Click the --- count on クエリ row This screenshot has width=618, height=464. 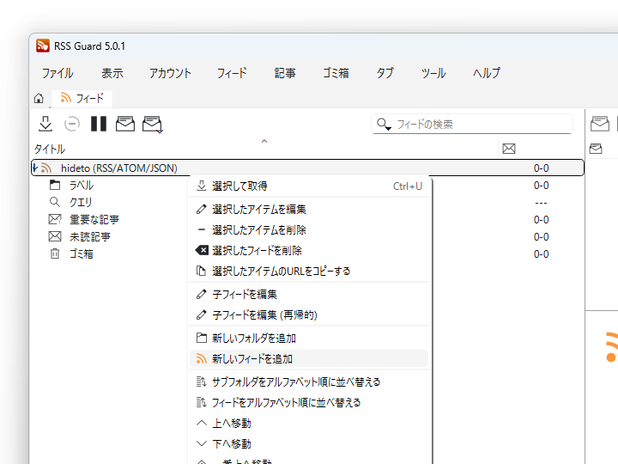click(x=541, y=203)
